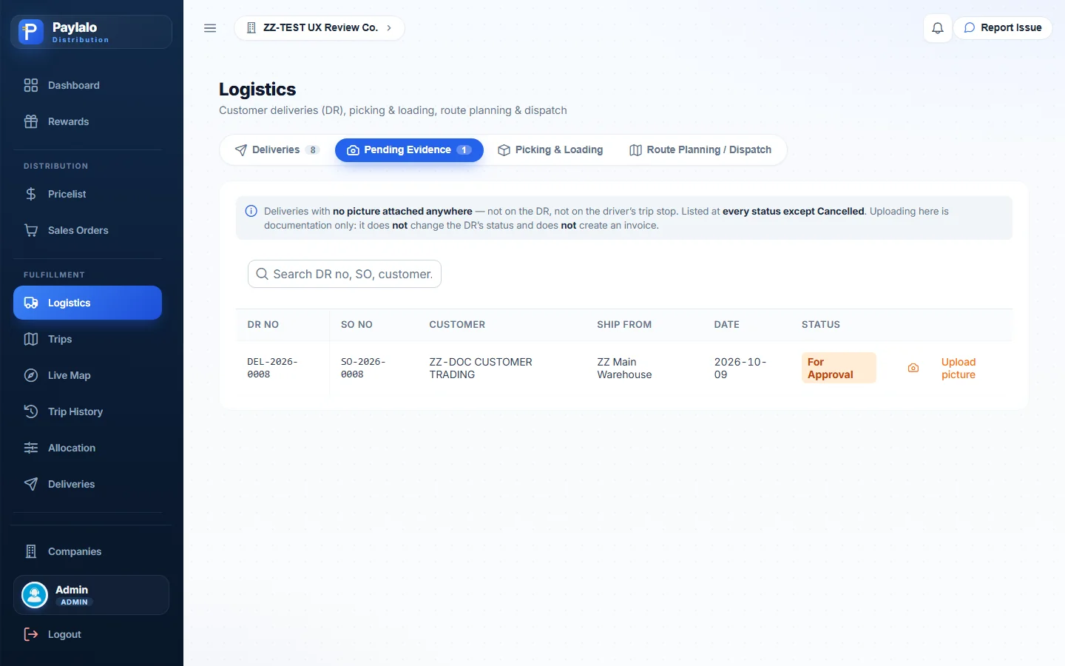Toggle the sidebar hamburger menu icon
The image size is (1065, 666).
pos(210,28)
